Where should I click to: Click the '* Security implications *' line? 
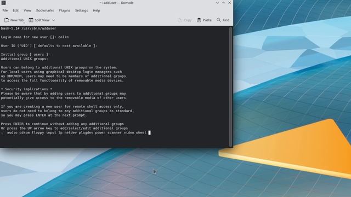tap(26, 89)
